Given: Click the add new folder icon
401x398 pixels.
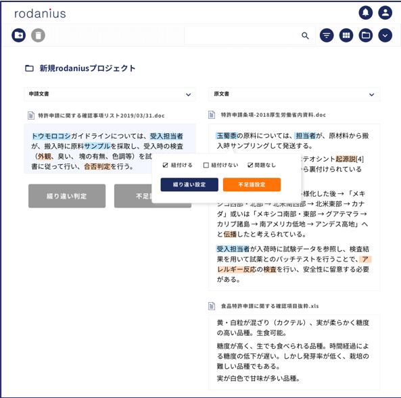Looking at the screenshot, I should coord(19,35).
